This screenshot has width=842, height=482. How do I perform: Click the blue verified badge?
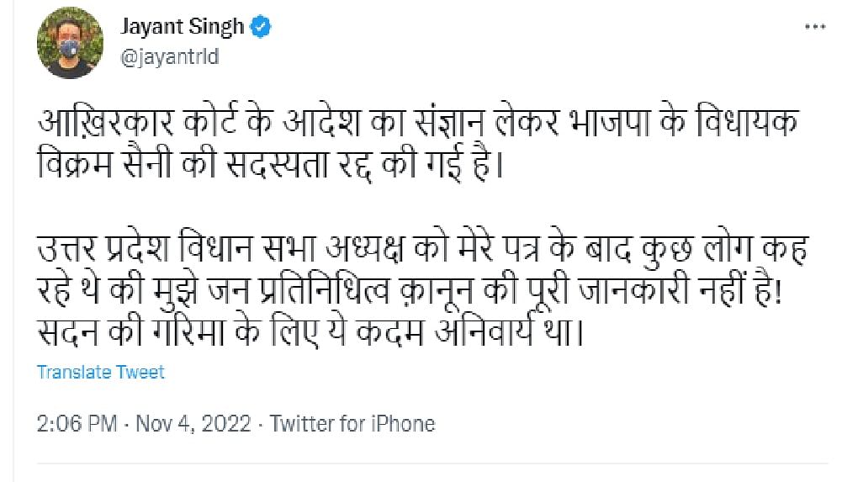262,27
